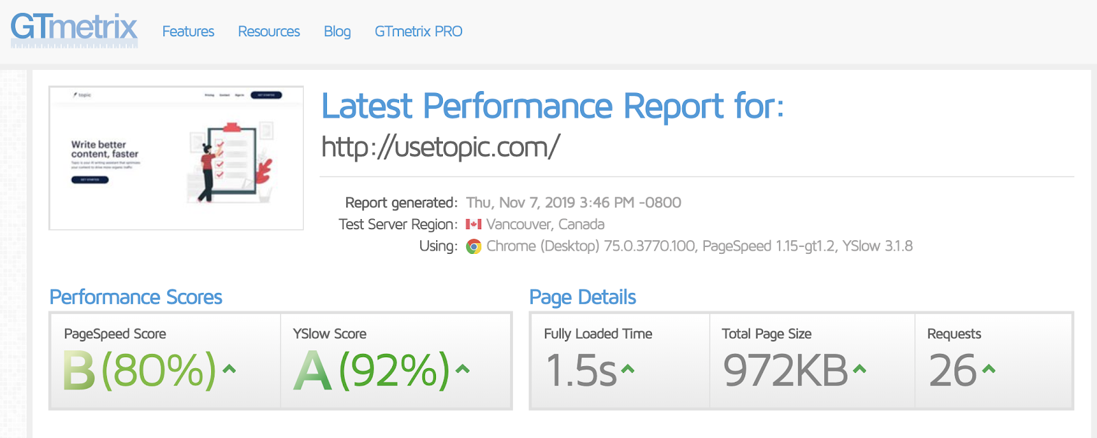The height and width of the screenshot is (438, 1097).
Task: Click the A (92%) YSlow grade
Action: (x=371, y=371)
